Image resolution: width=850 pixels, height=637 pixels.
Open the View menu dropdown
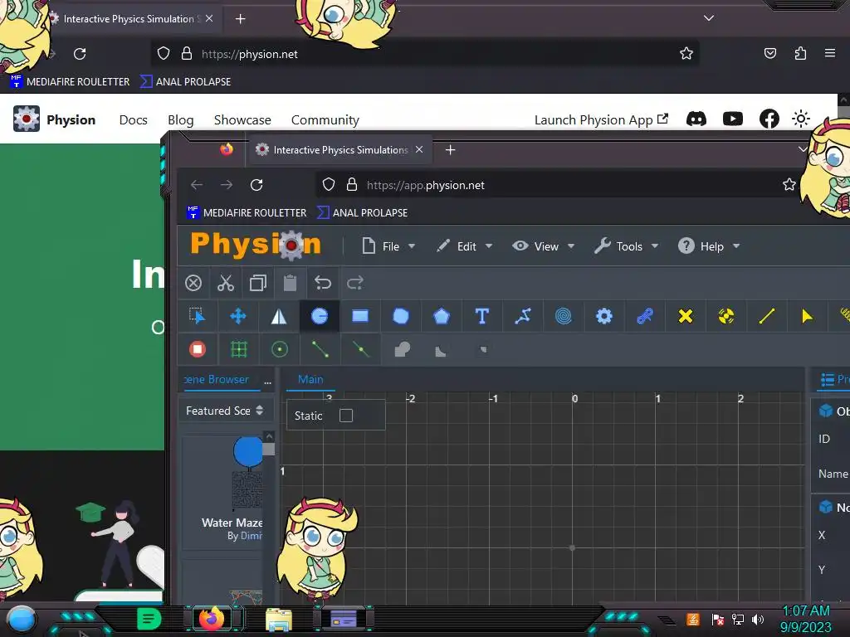pyautogui.click(x=544, y=246)
